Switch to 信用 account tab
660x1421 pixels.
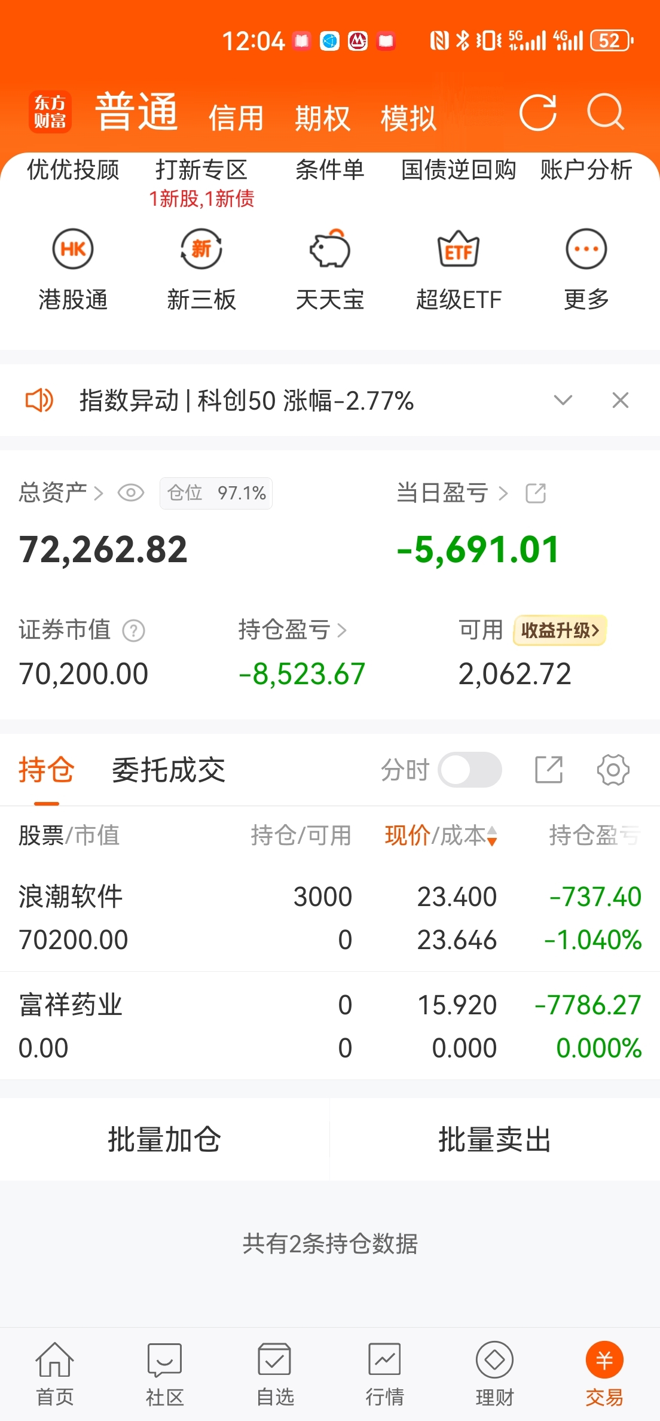pyautogui.click(x=236, y=118)
